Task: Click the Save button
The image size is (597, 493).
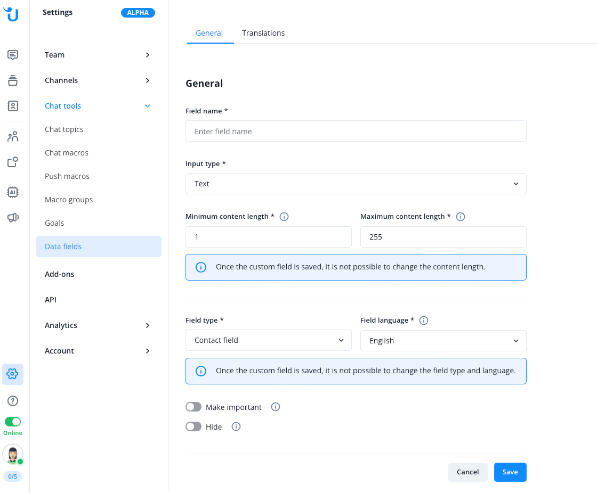Action: tap(510, 472)
